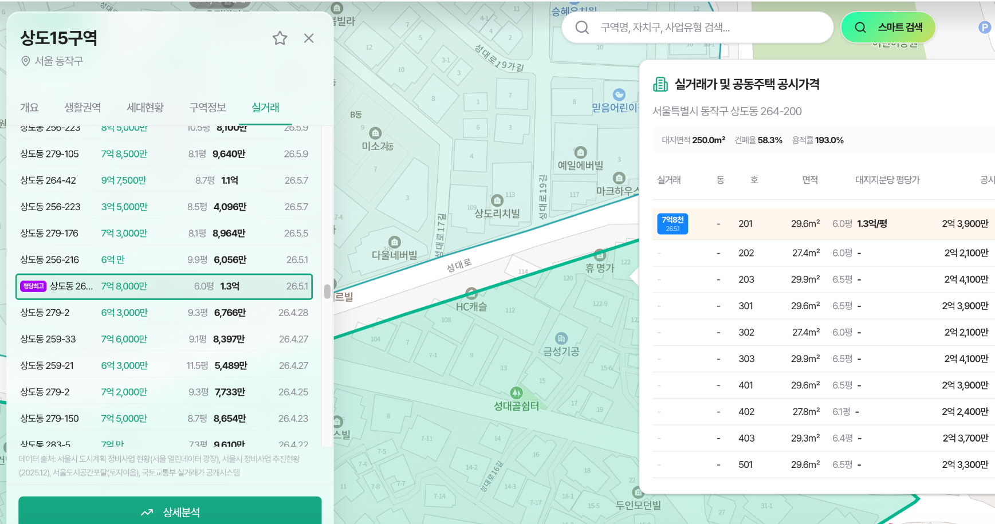This screenshot has height=524, width=995.
Task: Select the highlighted 평당최고 7억 8,000만 row
Action: 164,286
